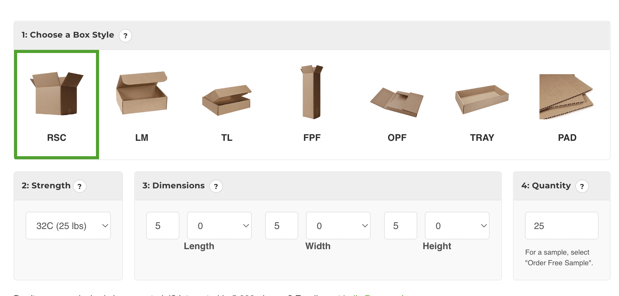Open help for Choose a Box Style

coord(125,36)
